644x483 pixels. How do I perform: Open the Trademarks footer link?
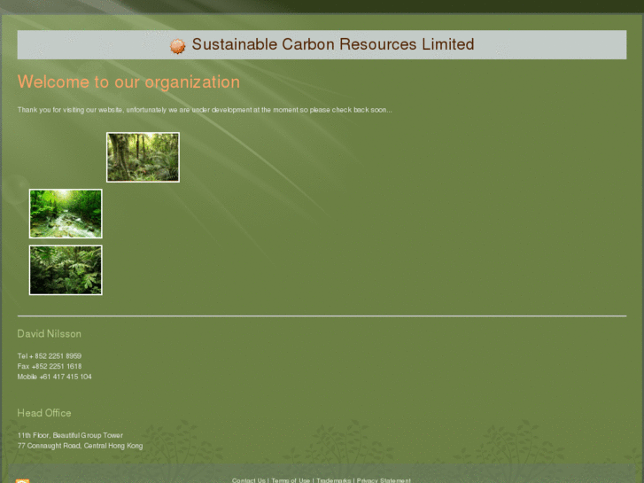click(x=333, y=480)
